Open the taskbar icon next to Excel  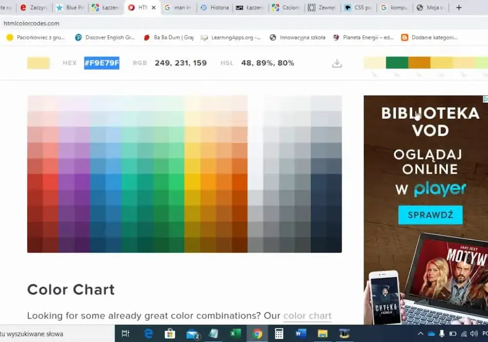tap(214, 334)
